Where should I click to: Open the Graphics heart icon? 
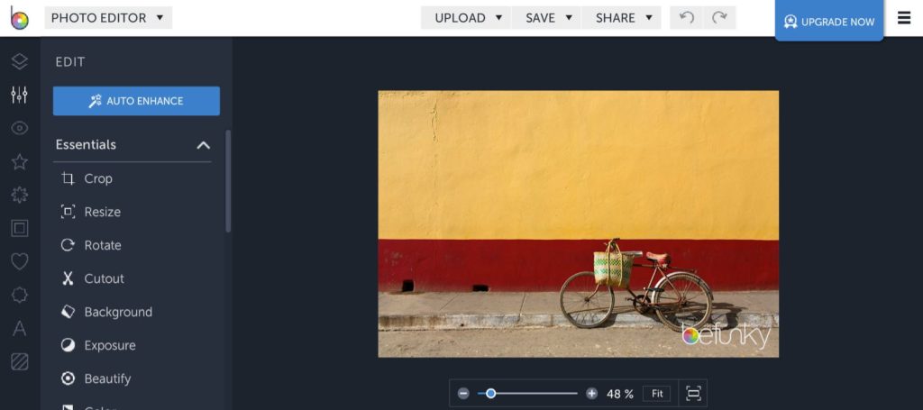pos(20,261)
